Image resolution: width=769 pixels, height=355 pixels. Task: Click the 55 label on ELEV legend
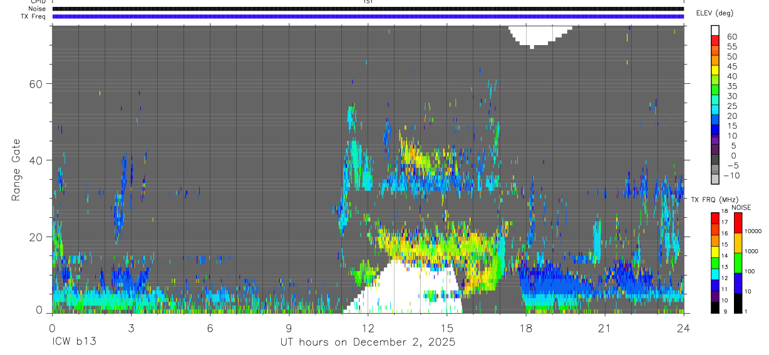click(x=731, y=47)
